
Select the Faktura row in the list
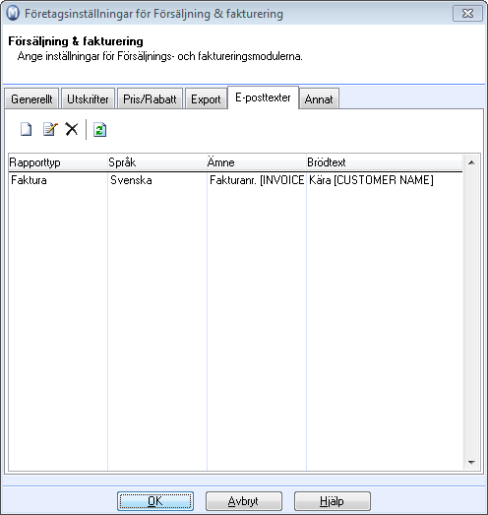click(x=235, y=180)
